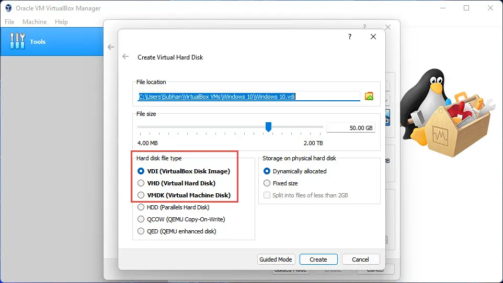503x283 pixels.
Task: Click the folder browse icon for file location
Action: coord(369,96)
